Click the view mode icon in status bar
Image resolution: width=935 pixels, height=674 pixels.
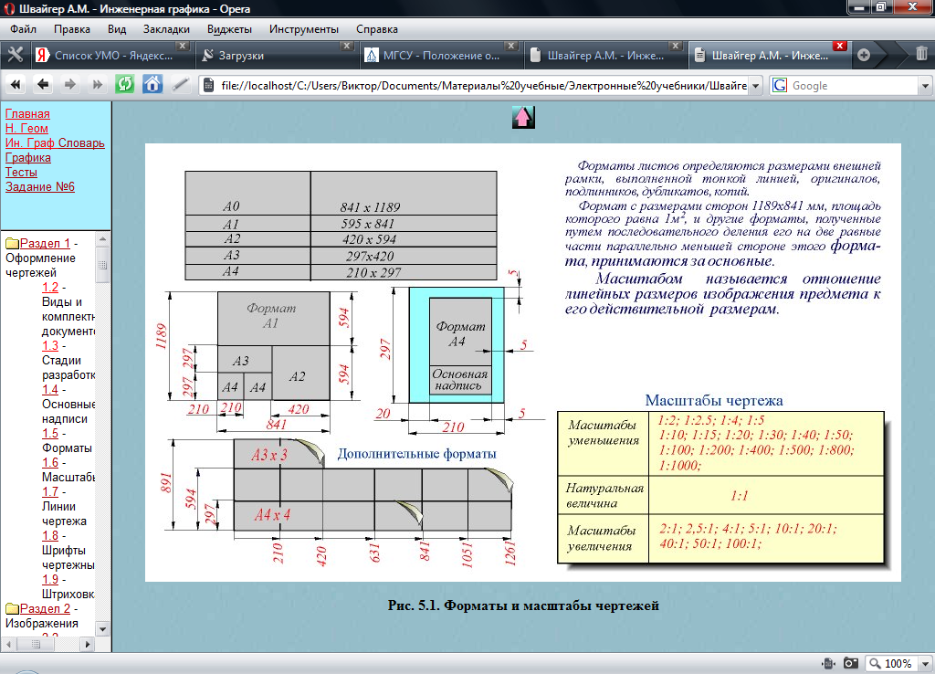(x=827, y=663)
